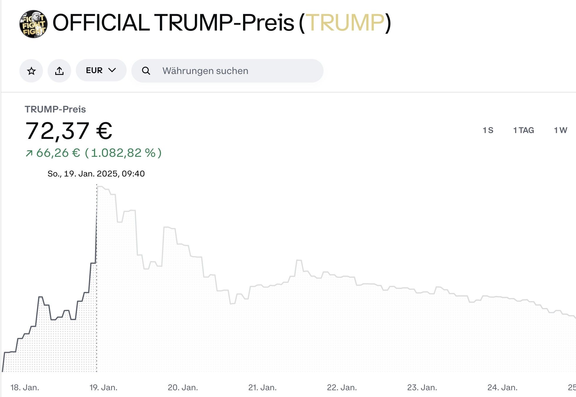Click the 24. Jan. axis label
Viewport: 576px width, 397px height.
pos(502,388)
